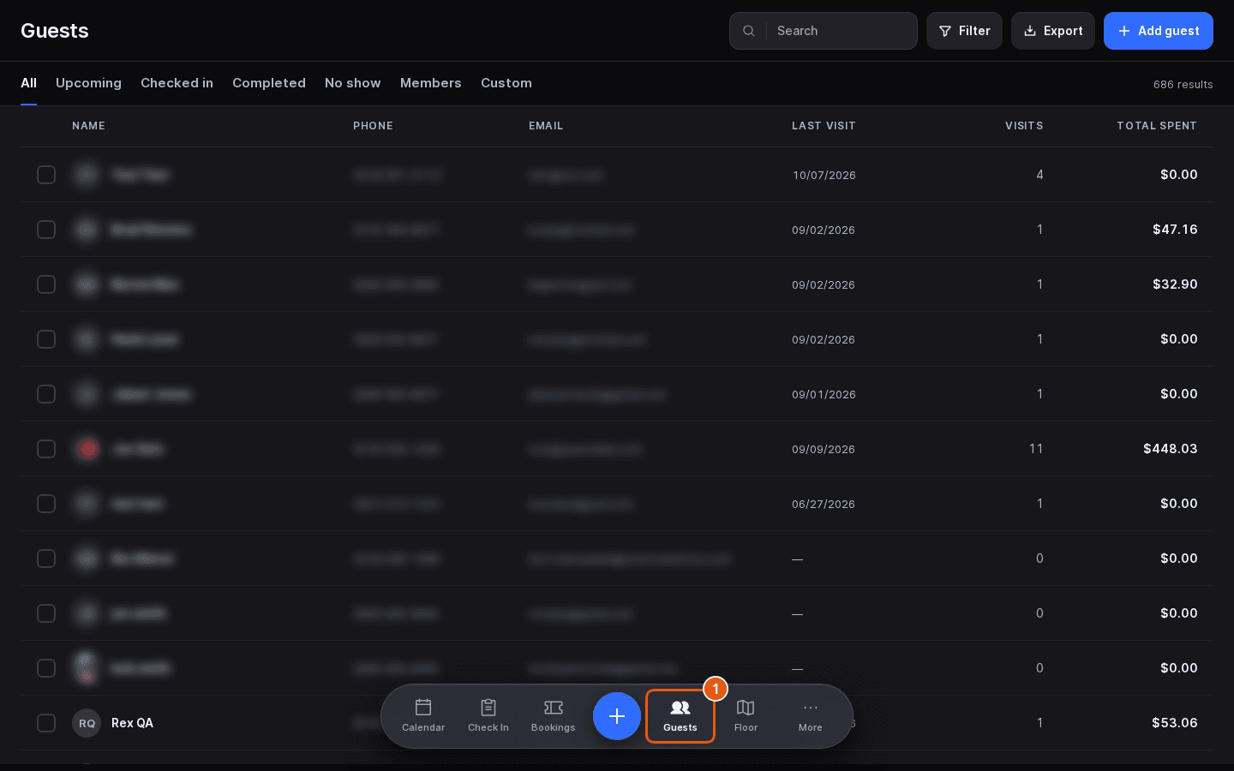
Task: Sort by VISITS column header
Action: (x=1024, y=126)
